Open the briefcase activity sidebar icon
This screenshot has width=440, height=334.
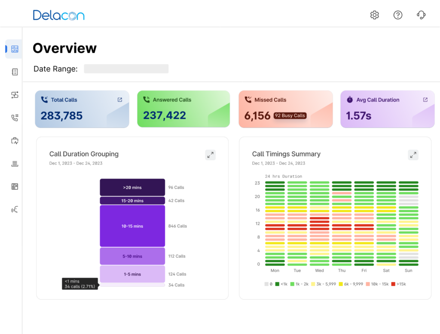pos(15,140)
